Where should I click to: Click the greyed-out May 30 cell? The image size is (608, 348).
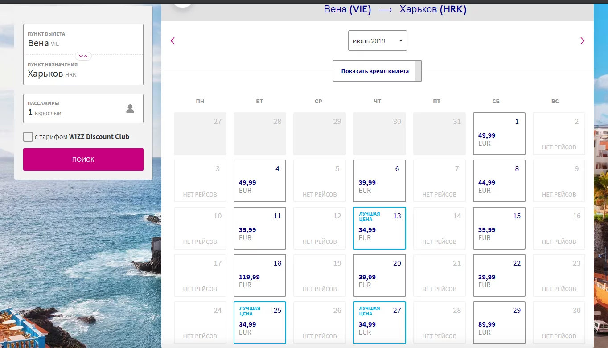click(379, 134)
